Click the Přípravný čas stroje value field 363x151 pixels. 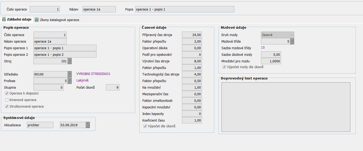pos(192,35)
